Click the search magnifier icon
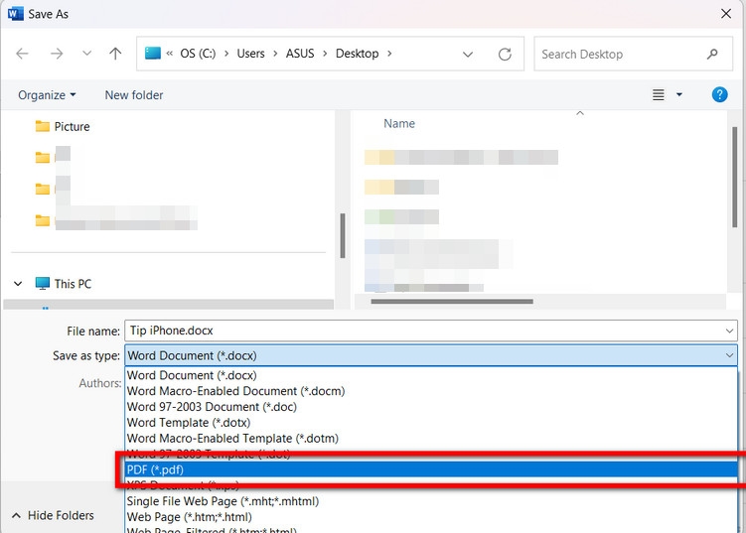Viewport: 746px width, 533px height. pyautogui.click(x=712, y=54)
